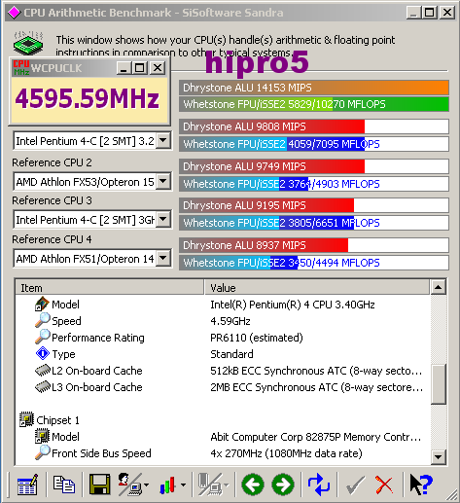
Task: Click the context help pointer question icon
Action: pos(421,485)
